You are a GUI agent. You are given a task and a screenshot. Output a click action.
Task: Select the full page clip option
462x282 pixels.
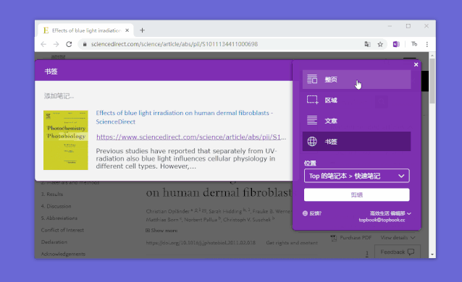pyautogui.click(x=356, y=80)
